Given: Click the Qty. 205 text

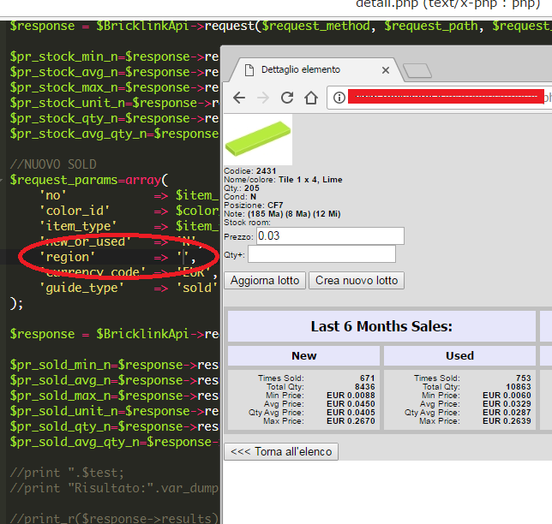Looking at the screenshot, I should (242, 188).
